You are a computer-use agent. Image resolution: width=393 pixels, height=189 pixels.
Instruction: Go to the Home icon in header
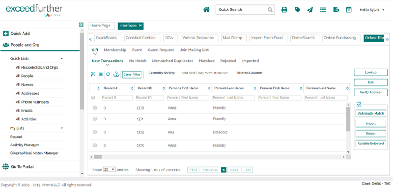(206, 10)
